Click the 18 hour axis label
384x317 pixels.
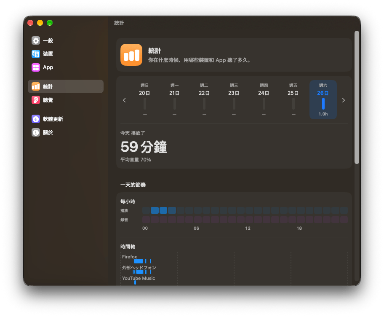(x=299, y=228)
